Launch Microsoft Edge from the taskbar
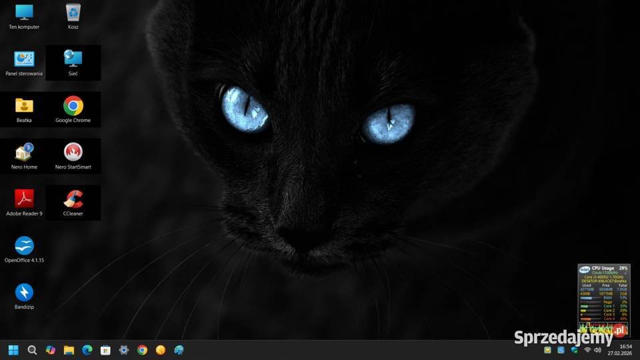The width and height of the screenshot is (640, 360). click(87, 350)
